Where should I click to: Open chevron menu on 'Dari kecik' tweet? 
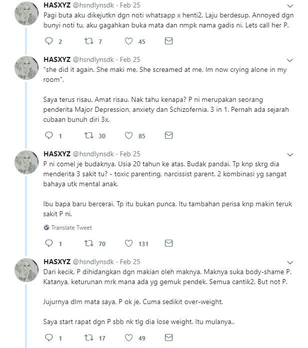[x=290, y=263]
